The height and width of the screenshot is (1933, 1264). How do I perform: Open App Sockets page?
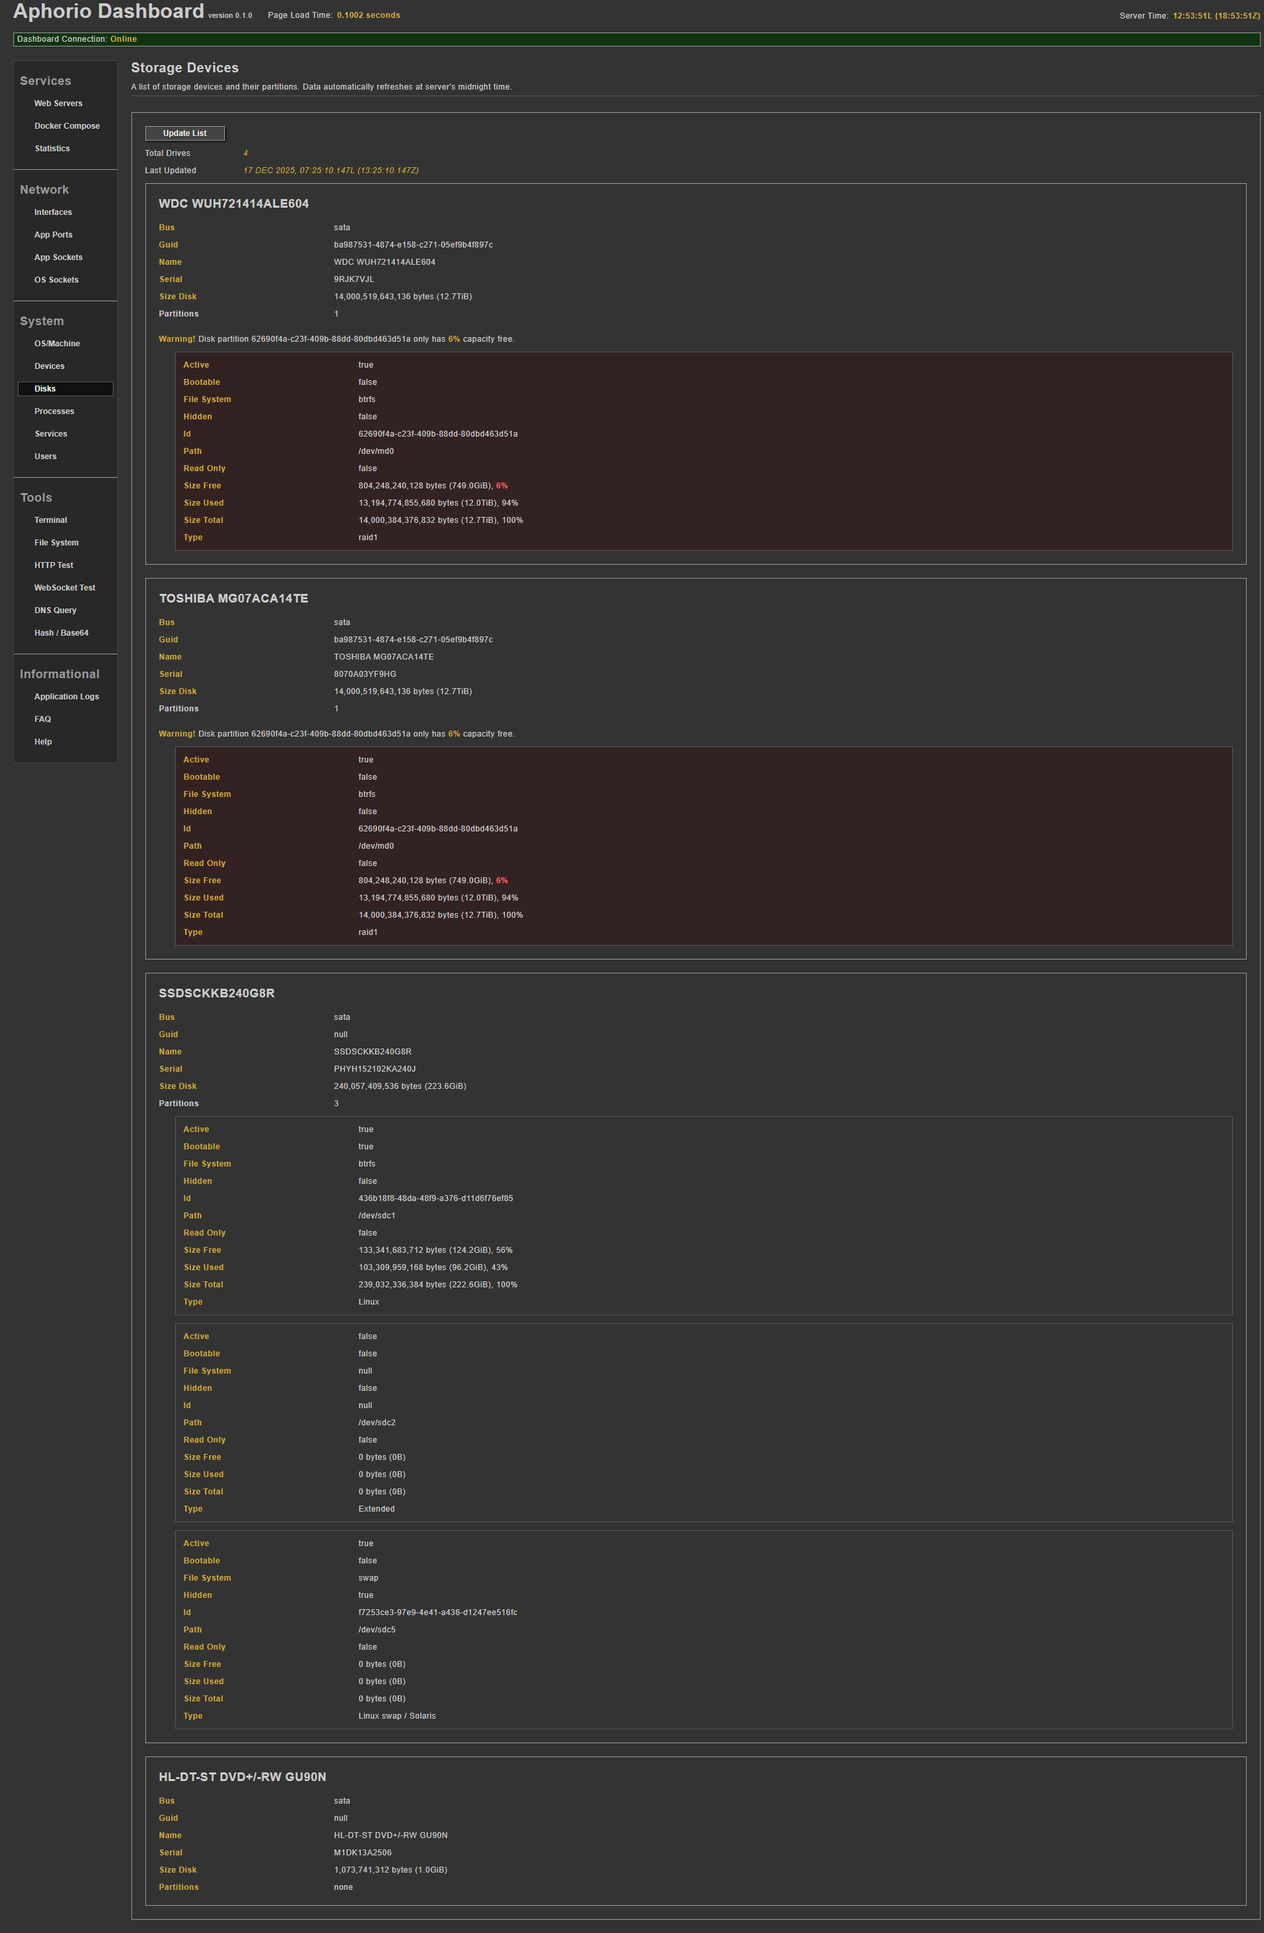58,257
